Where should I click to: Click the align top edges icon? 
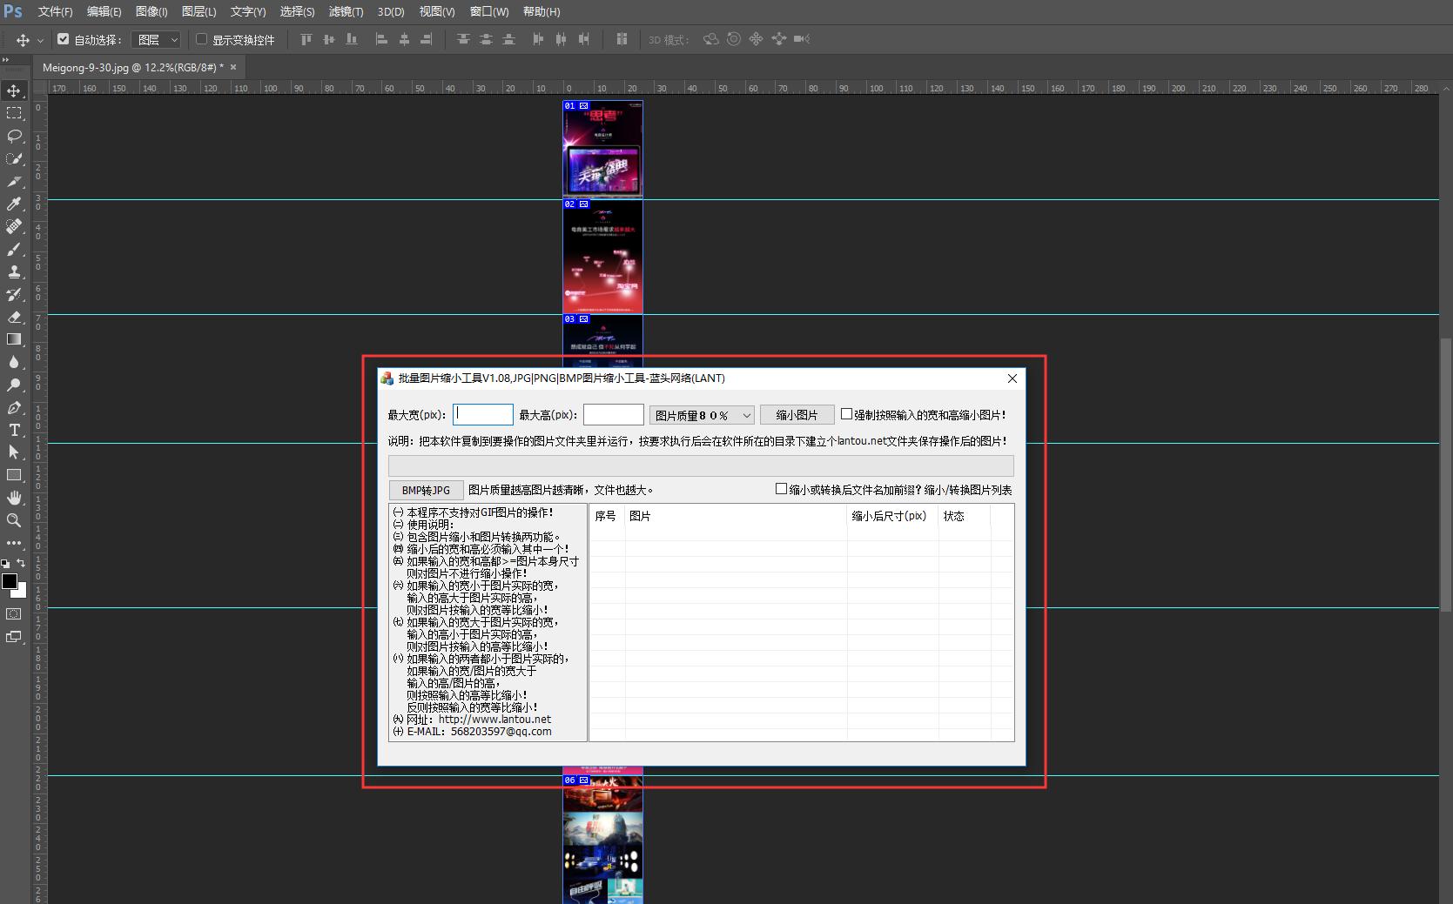tap(305, 39)
